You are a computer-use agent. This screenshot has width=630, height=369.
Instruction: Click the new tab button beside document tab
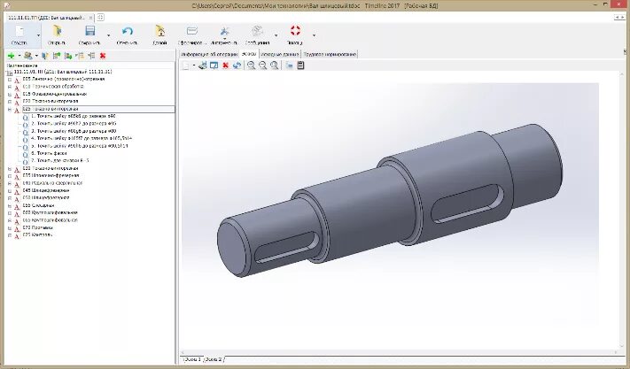[x=100, y=17]
